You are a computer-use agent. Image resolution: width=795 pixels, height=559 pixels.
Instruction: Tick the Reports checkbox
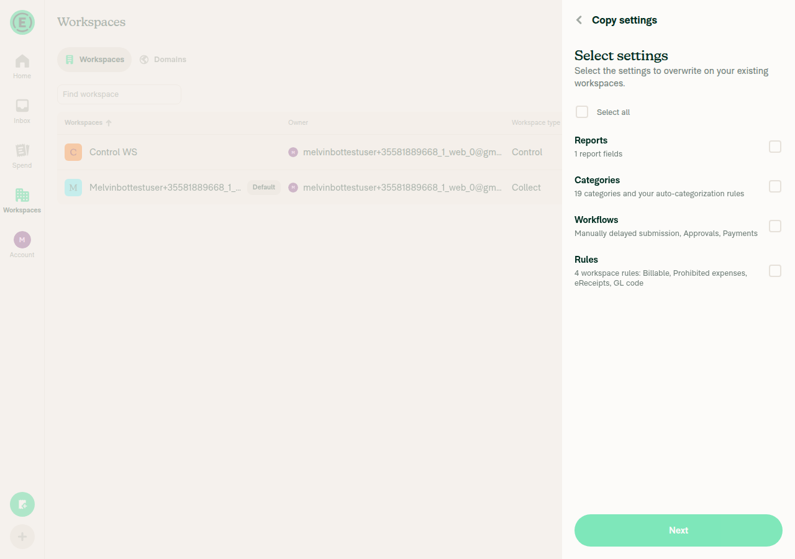point(775,147)
